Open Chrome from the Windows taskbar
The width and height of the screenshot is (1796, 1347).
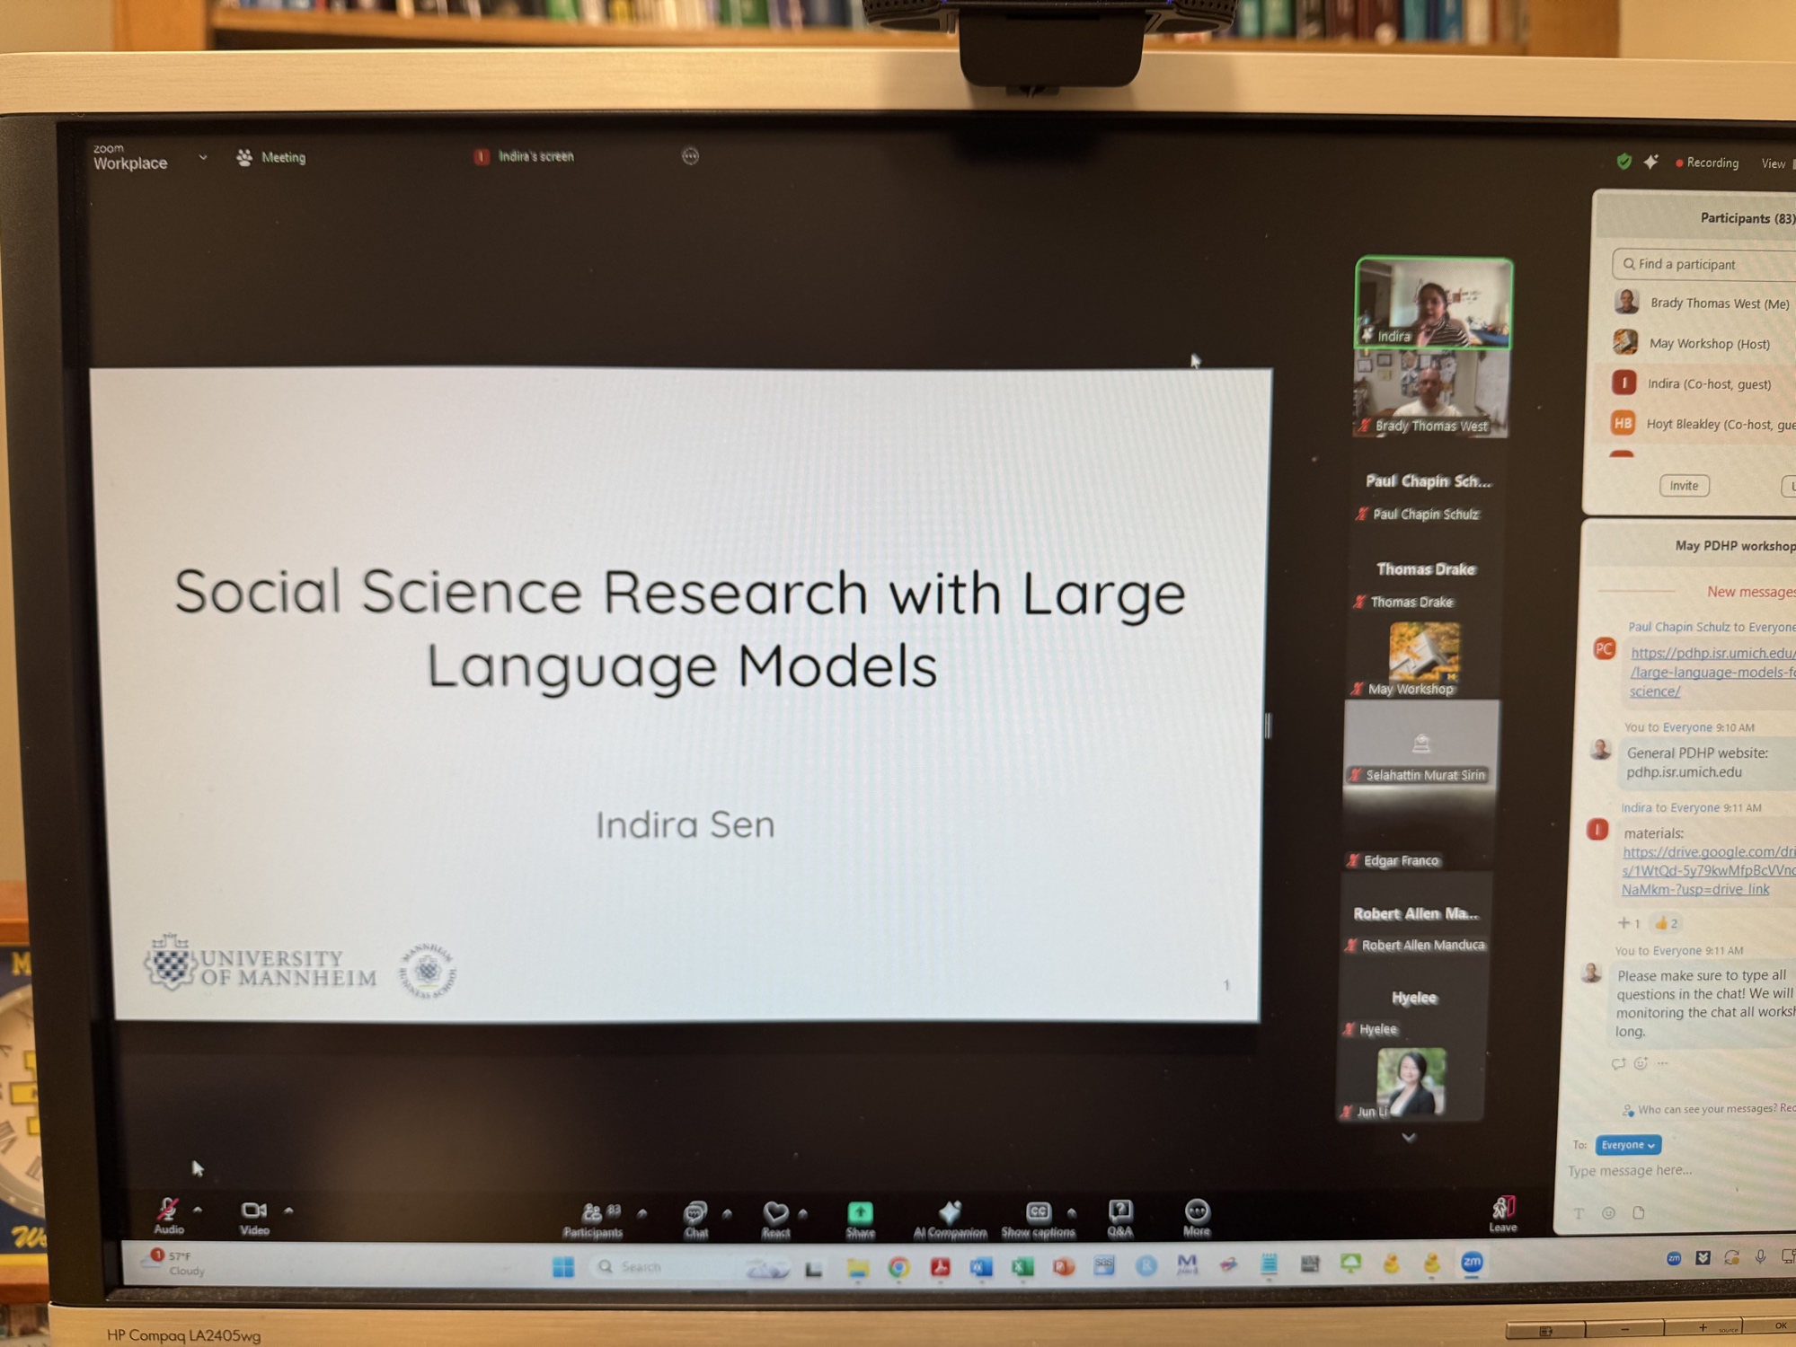pos(898,1267)
